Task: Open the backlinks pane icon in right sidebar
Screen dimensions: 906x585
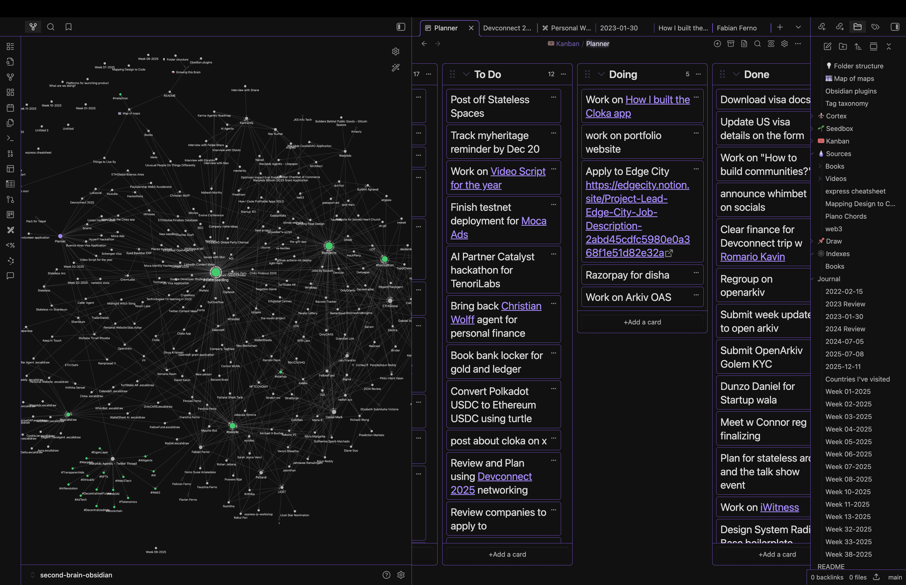Action: 822,27
